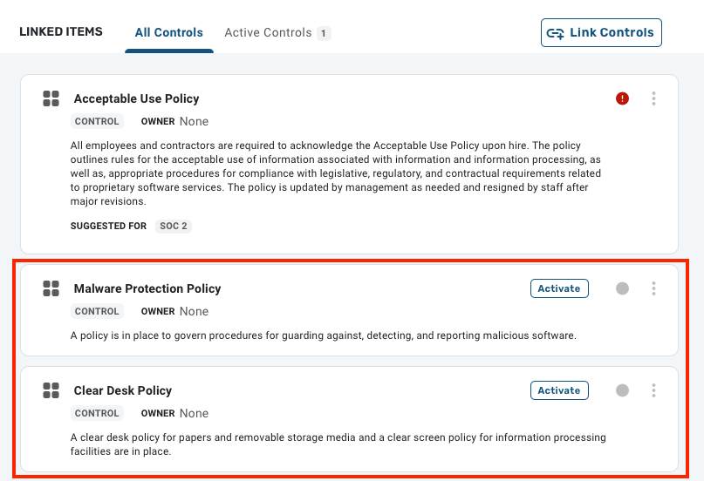Click the CONTROL tag under Clear Desk Policy
The height and width of the screenshot is (481, 704).
point(97,413)
